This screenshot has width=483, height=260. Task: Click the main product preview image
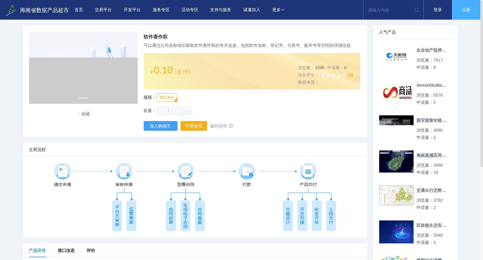click(83, 68)
